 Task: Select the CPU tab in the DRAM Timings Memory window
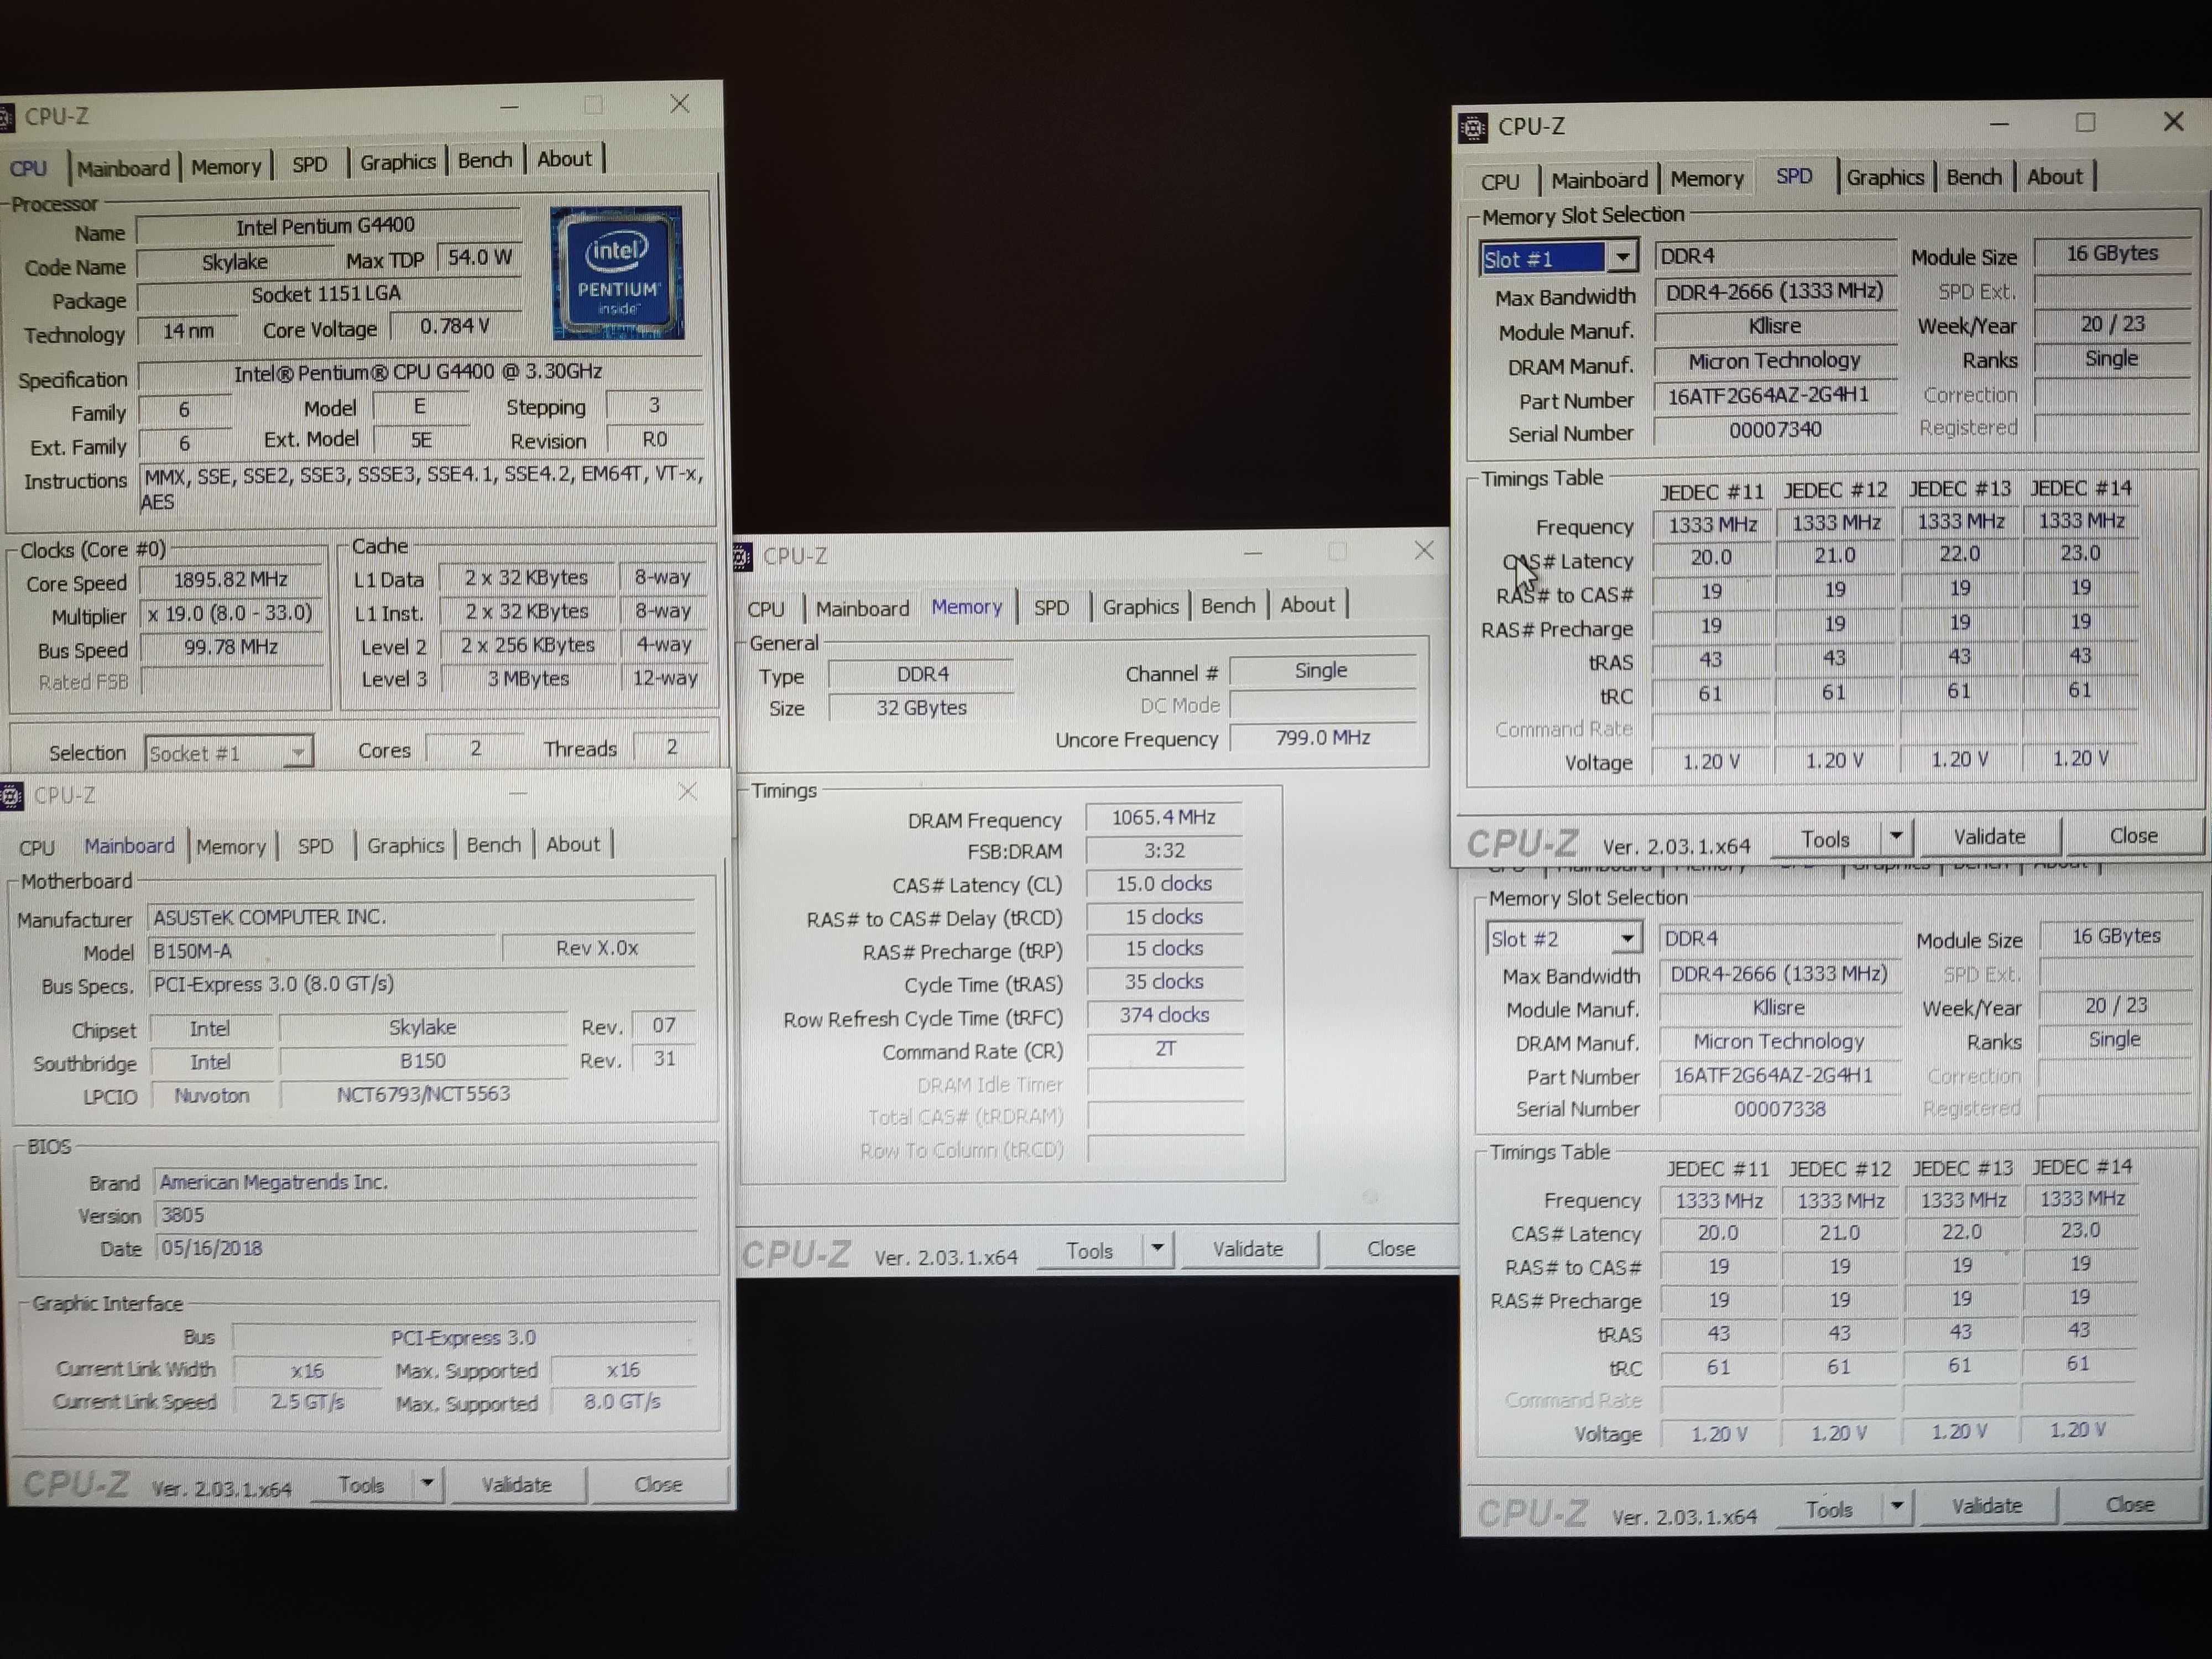pyautogui.click(x=766, y=609)
